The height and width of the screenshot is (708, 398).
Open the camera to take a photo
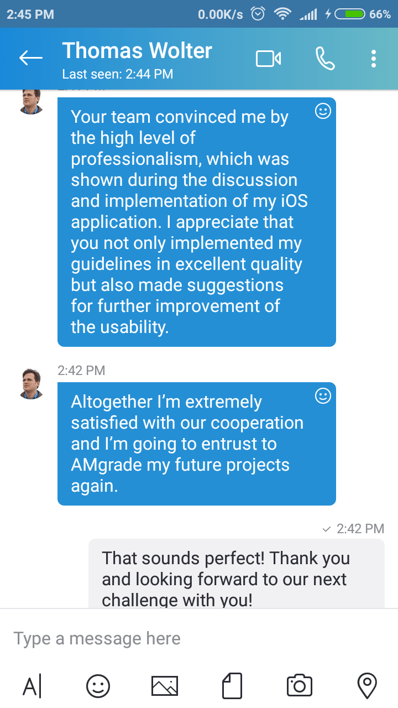300,686
